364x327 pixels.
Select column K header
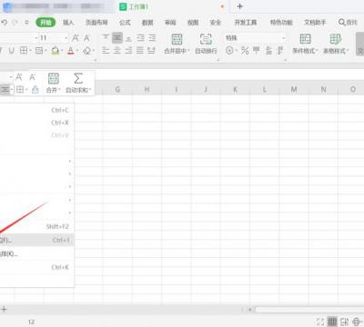[235, 90]
